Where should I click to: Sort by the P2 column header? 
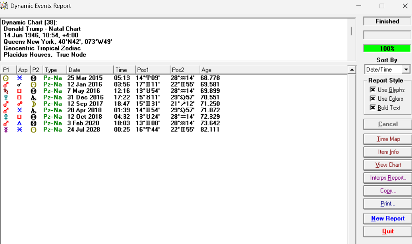click(x=37, y=70)
